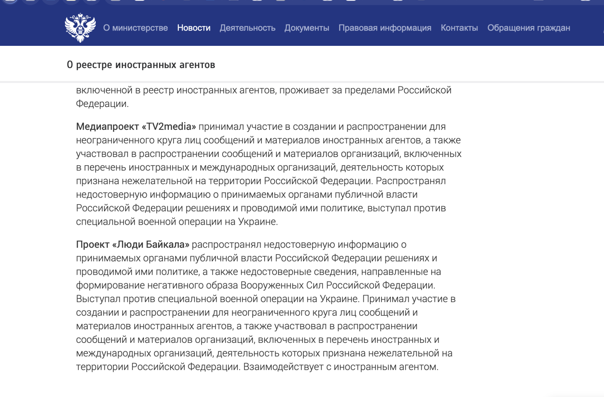
Task: Go to the «Новости» section
Action: 194,28
